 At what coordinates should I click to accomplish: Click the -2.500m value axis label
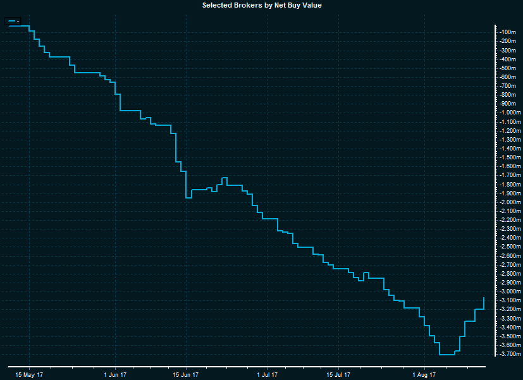(509, 247)
